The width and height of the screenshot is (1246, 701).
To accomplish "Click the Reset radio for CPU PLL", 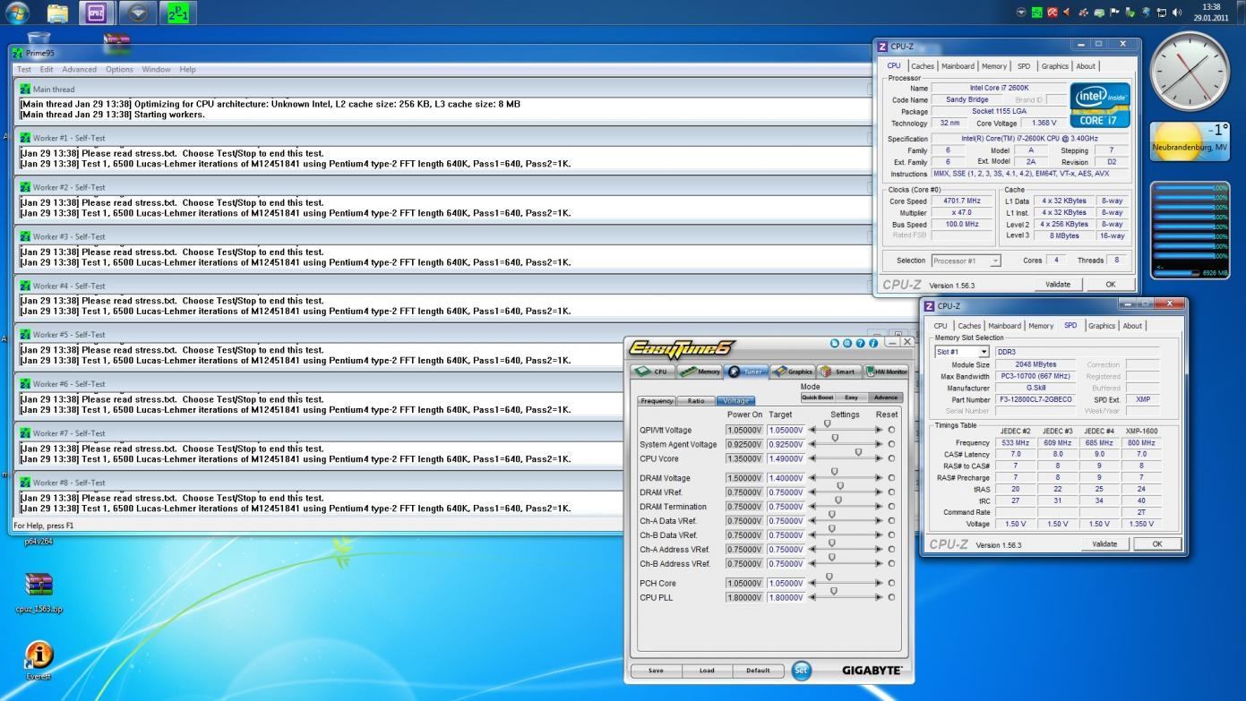I will pos(891,597).
